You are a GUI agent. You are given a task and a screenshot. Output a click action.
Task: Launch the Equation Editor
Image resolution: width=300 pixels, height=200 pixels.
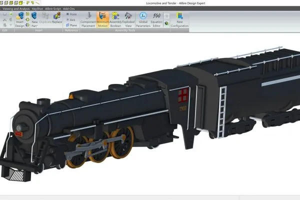pos(156,19)
